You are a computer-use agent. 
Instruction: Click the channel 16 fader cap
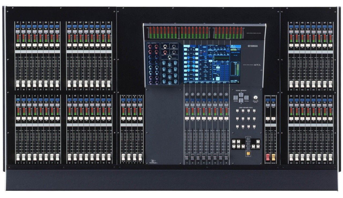(x=109, y=157)
